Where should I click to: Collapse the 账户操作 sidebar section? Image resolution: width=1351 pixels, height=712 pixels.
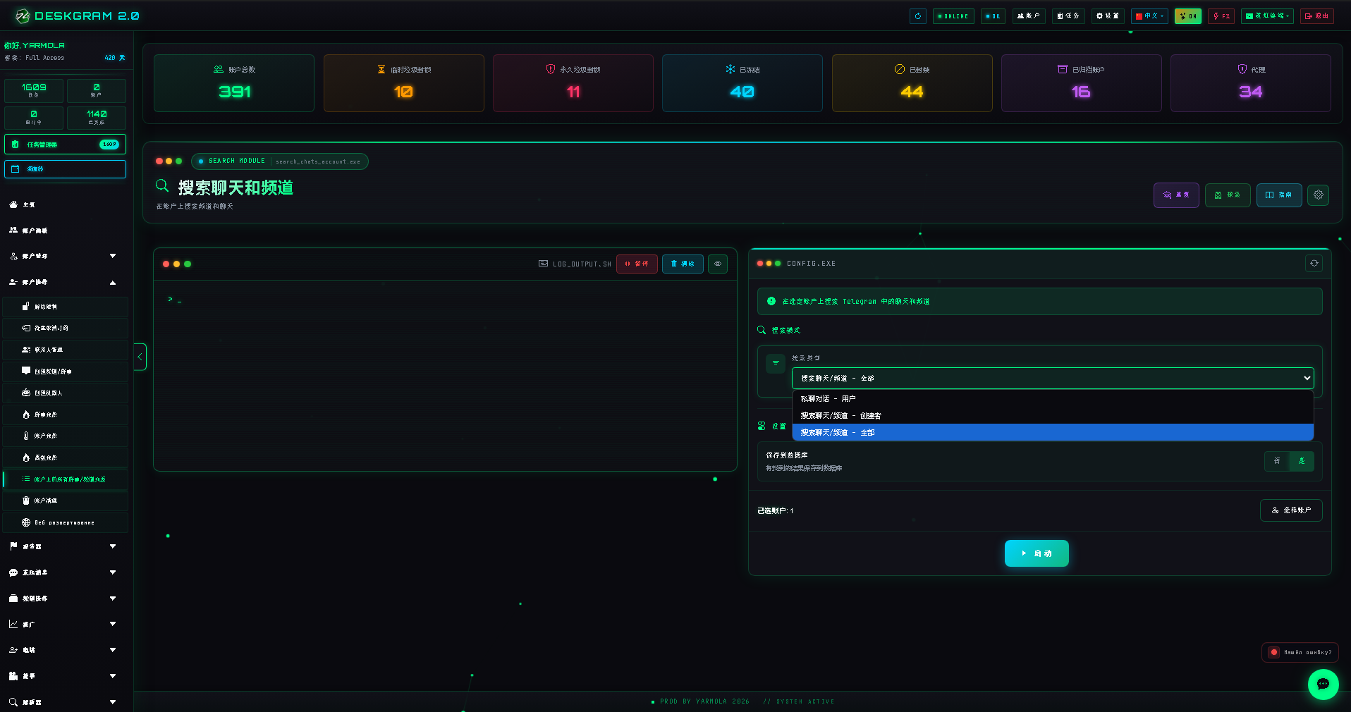click(x=65, y=282)
